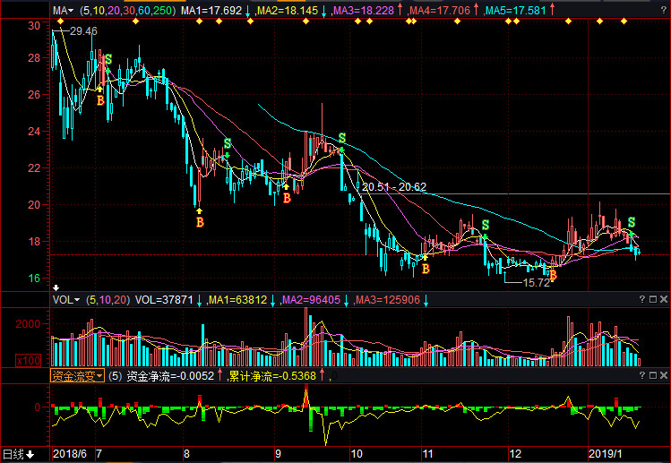This screenshot has width=671, height=463.
Task: Click the B buy marker below August low
Action: [x=200, y=220]
